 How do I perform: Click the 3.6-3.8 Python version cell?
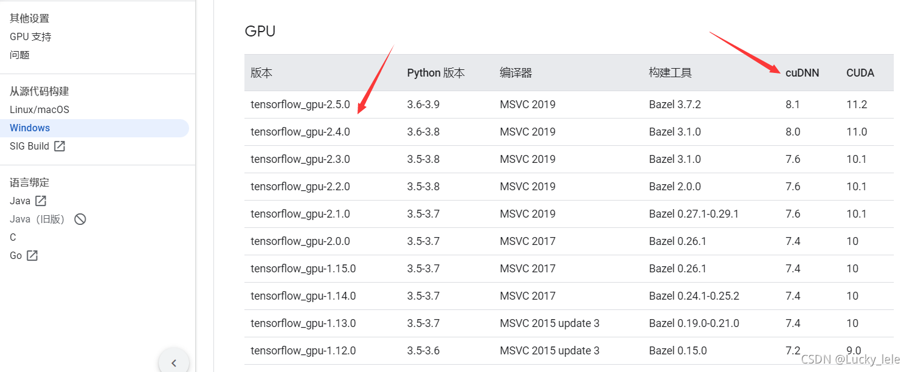(x=423, y=132)
